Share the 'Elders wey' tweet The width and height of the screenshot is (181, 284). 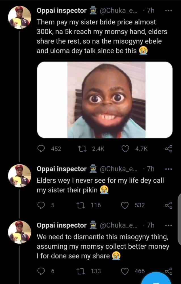pyautogui.click(x=169, y=205)
